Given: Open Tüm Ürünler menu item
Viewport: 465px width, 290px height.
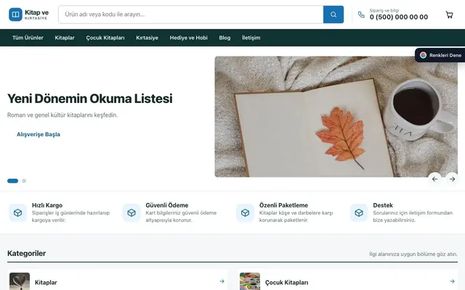Looking at the screenshot, I should pyautogui.click(x=28, y=38).
